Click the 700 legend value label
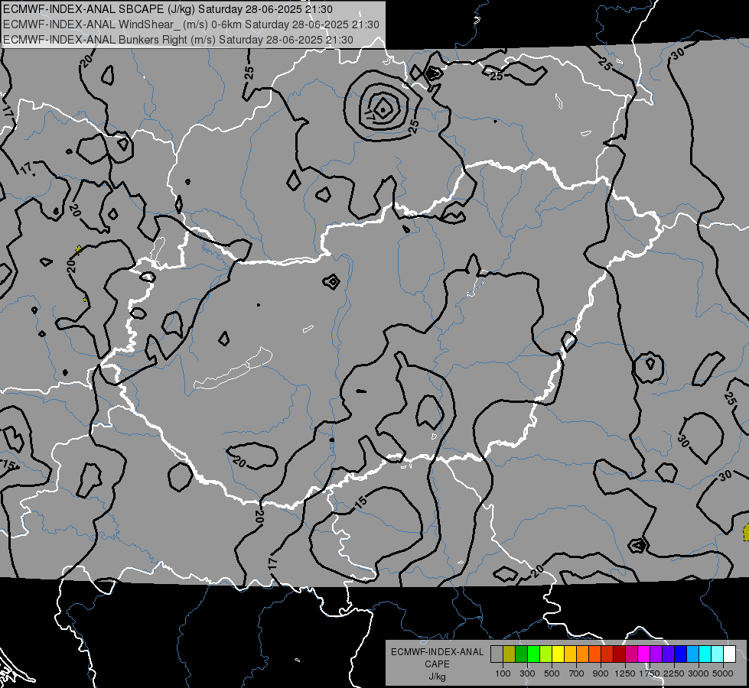 click(577, 673)
